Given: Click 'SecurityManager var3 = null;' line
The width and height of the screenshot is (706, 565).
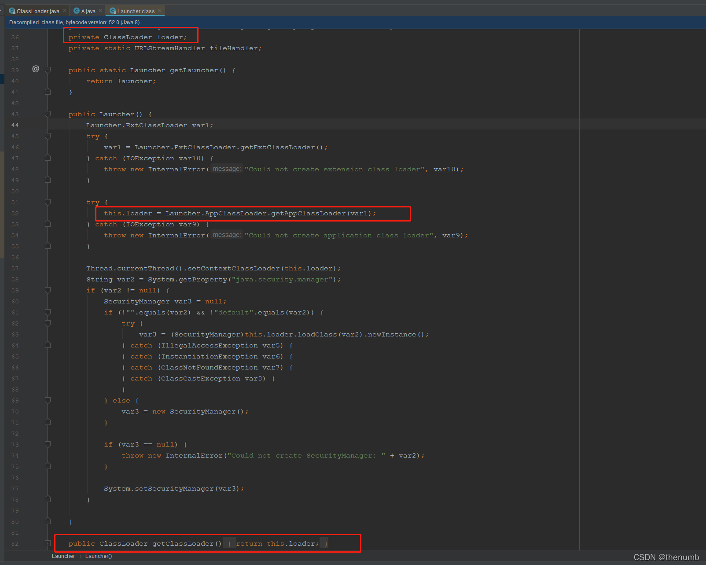Looking at the screenshot, I should pos(165,302).
